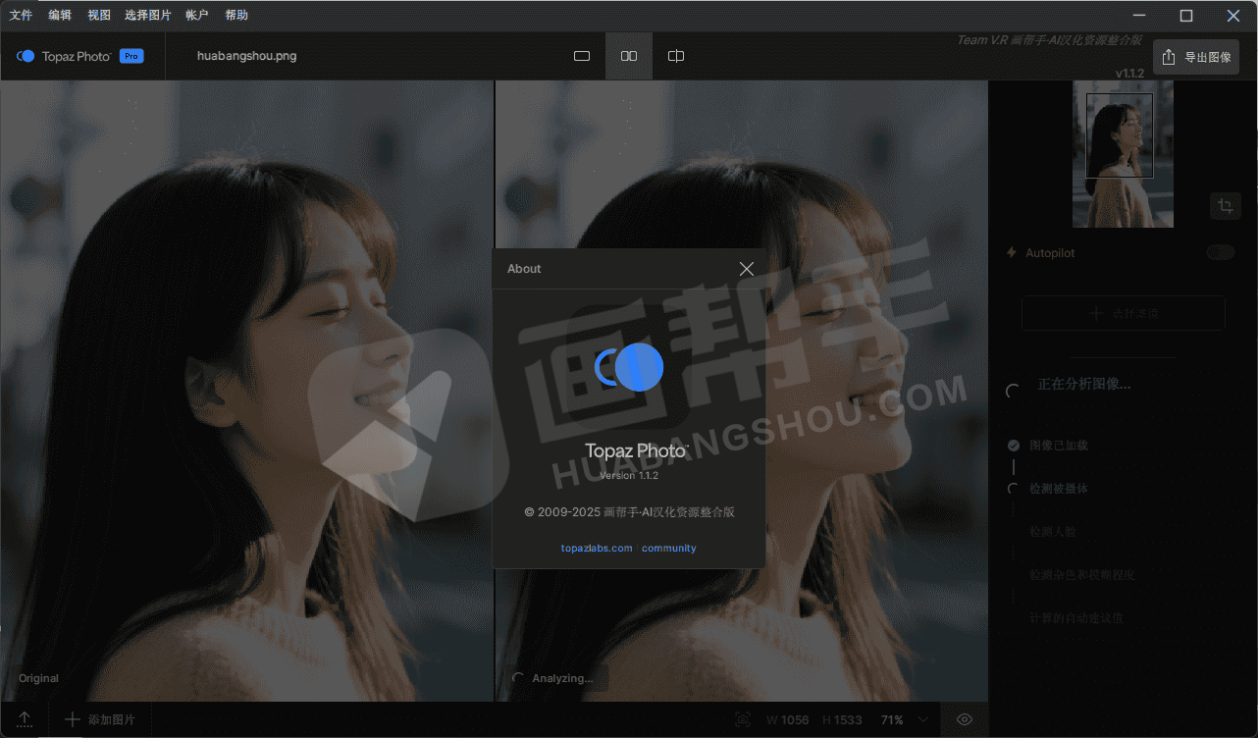Toggle the Autopilot switch
Image resolution: width=1258 pixels, height=738 pixels.
[1220, 253]
